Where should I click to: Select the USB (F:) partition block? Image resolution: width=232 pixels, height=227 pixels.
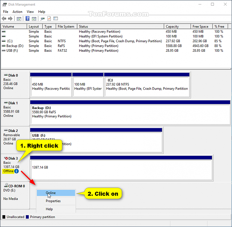pyautogui.click(x=96, y=140)
